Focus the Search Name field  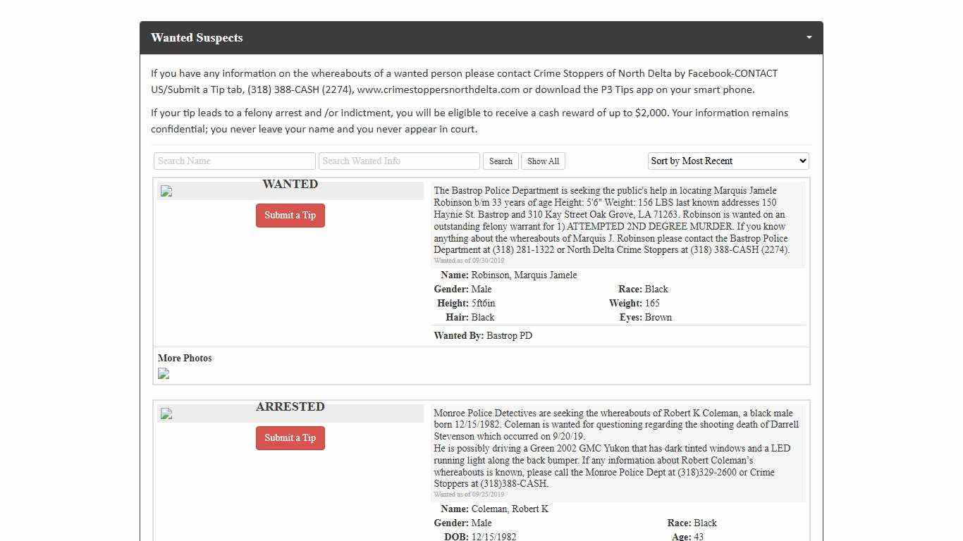click(x=234, y=161)
